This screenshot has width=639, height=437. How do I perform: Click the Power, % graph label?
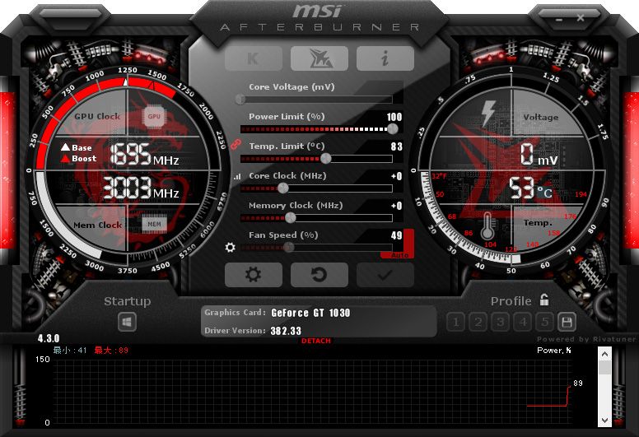tap(554, 351)
